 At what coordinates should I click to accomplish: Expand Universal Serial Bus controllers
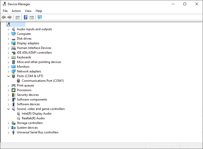click(8, 132)
